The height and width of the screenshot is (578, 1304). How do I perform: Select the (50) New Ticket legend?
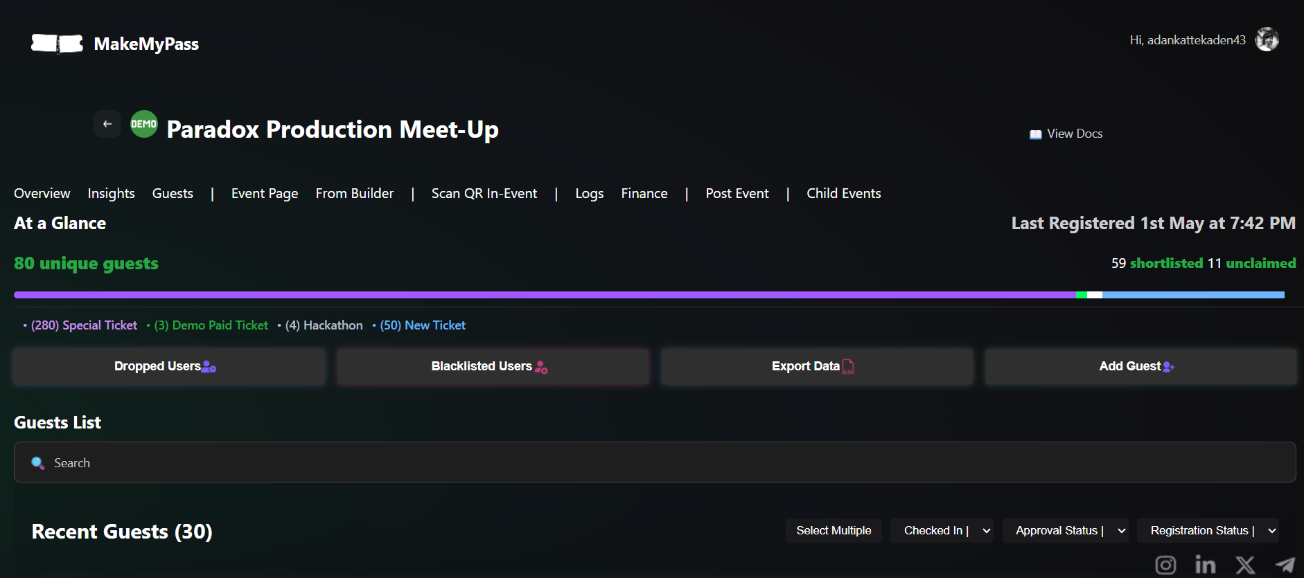pyautogui.click(x=423, y=325)
